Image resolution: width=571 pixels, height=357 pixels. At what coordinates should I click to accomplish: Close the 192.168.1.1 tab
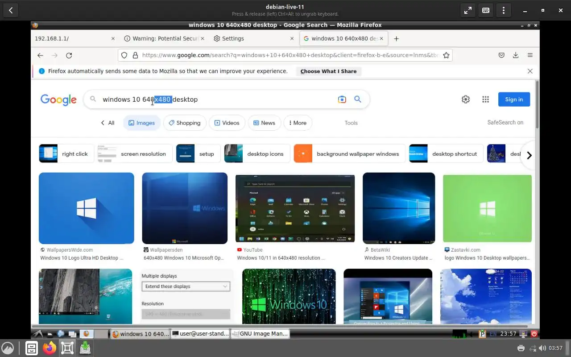click(x=113, y=38)
